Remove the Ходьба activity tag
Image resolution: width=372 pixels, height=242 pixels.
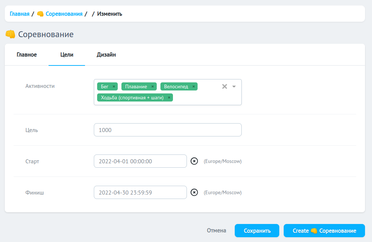pos(169,98)
